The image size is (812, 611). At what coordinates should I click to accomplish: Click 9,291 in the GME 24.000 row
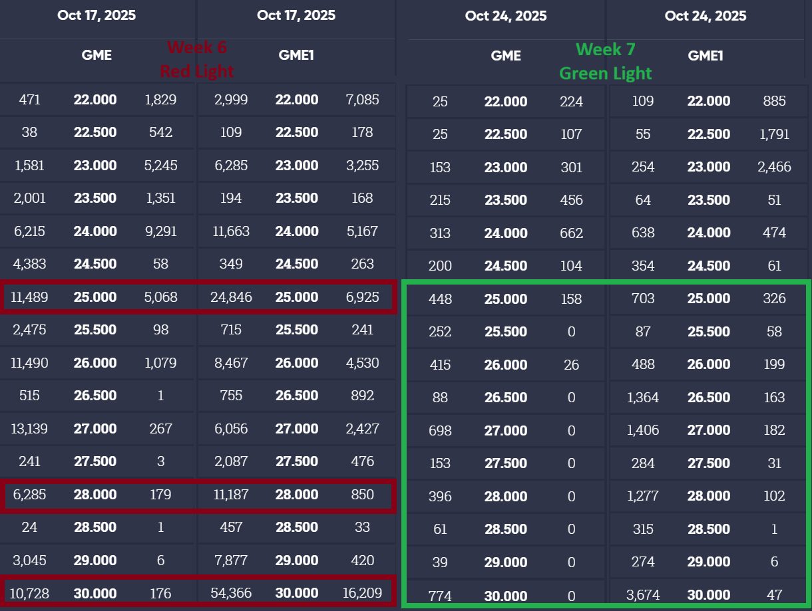[161, 231]
